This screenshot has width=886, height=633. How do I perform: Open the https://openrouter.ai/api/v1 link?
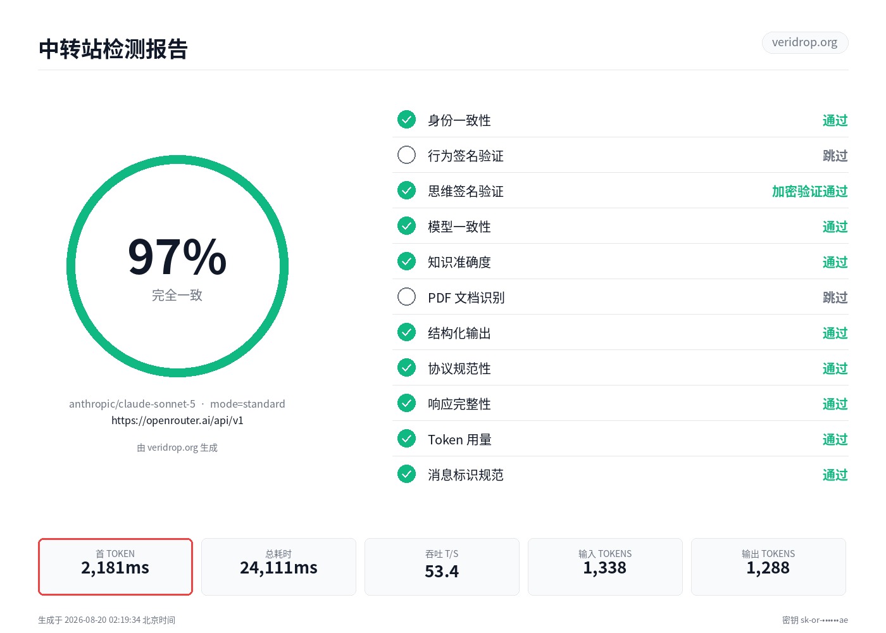coord(177,420)
